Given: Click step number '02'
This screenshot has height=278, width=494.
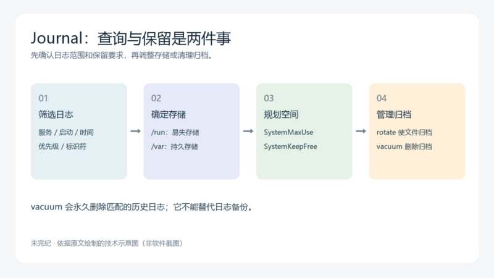Looking at the screenshot, I should click(x=156, y=98).
